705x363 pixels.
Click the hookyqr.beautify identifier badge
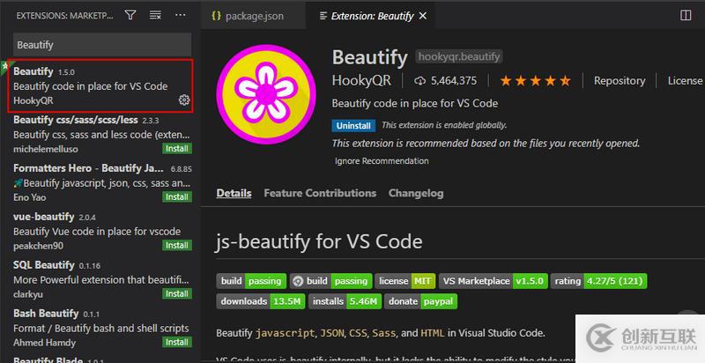[x=458, y=56]
